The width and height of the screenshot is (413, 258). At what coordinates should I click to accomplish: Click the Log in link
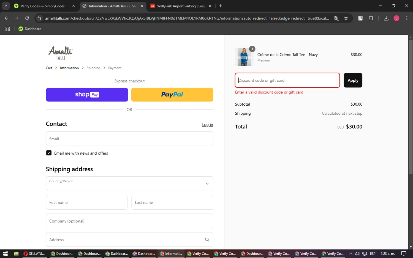tap(208, 125)
